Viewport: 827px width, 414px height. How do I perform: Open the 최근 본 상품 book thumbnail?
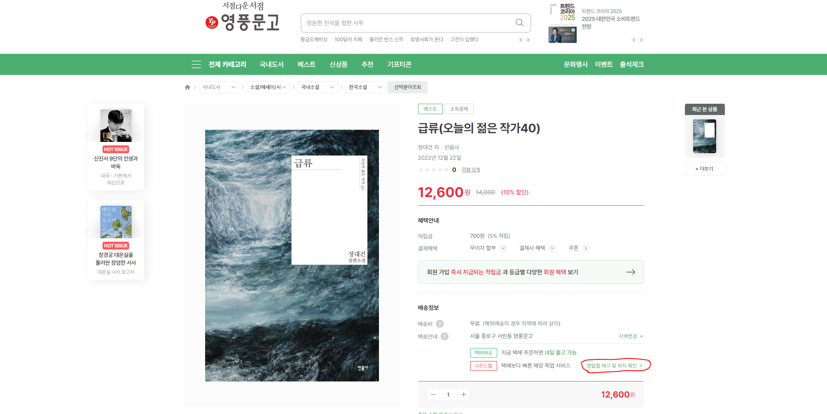point(704,136)
